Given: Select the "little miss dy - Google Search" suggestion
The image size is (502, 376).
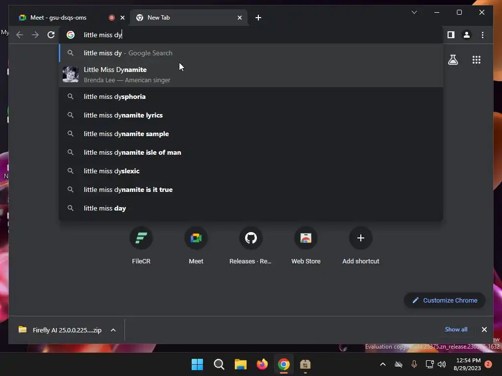Looking at the screenshot, I should (x=251, y=53).
